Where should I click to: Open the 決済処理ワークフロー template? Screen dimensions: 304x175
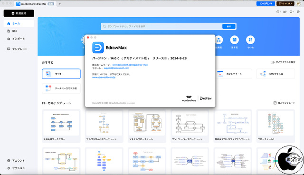tap(61, 126)
